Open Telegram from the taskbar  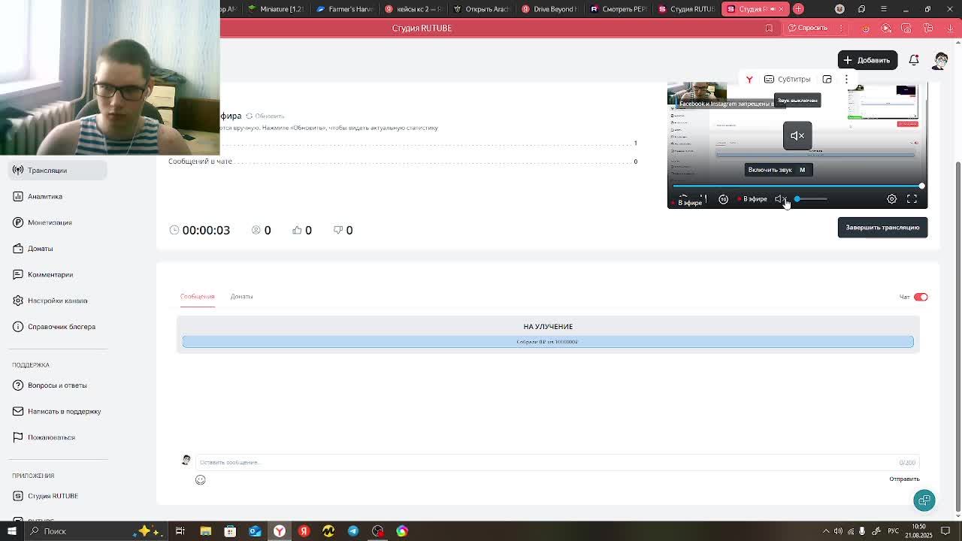point(353,531)
